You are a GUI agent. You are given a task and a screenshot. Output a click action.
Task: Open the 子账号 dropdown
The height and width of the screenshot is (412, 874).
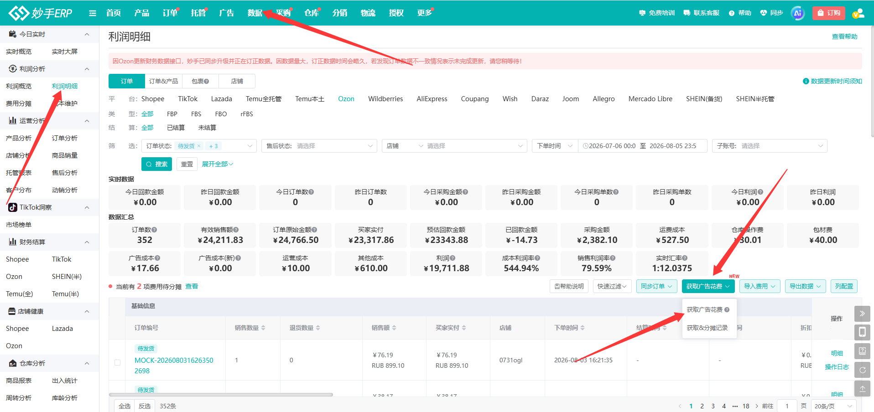tap(770, 146)
